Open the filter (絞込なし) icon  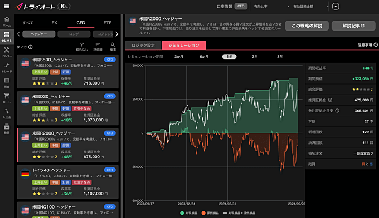pyautogui.click(x=82, y=47)
